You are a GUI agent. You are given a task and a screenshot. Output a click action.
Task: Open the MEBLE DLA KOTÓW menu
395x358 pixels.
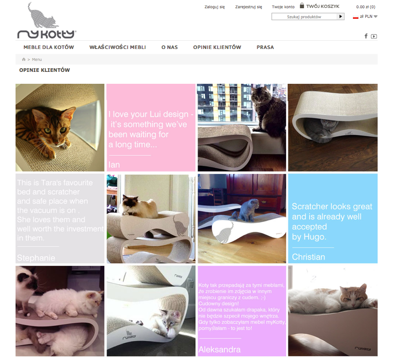pos(48,47)
